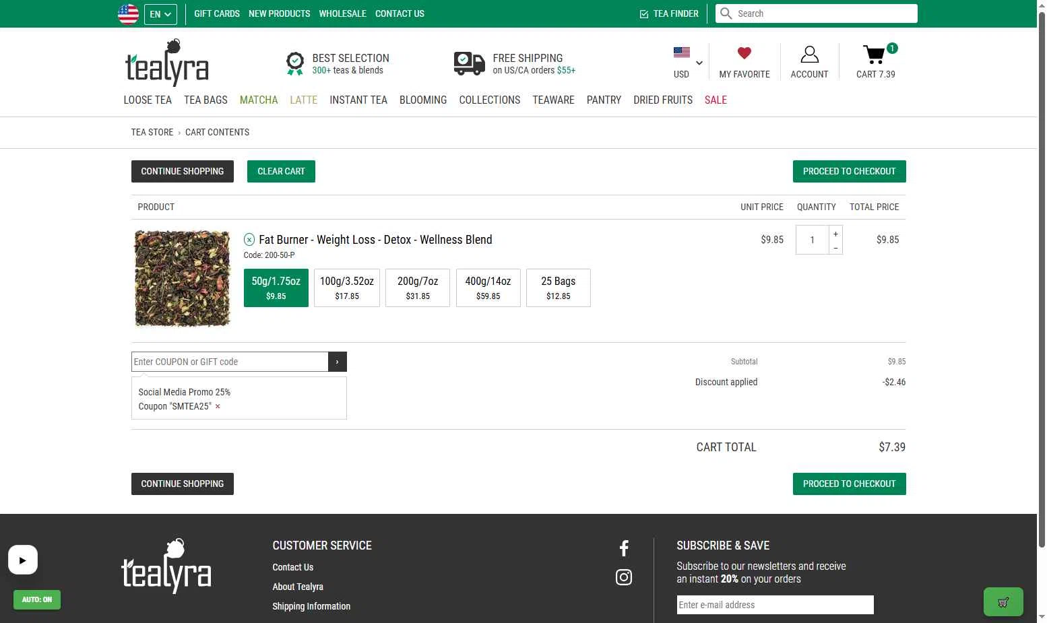Open Fat Burner tea product thumbnail

point(183,278)
